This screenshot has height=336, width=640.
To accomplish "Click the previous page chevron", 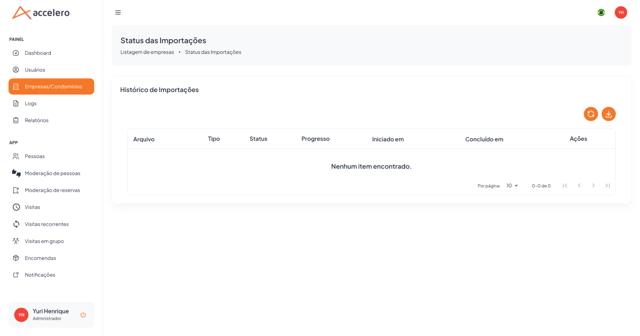I will point(579,186).
